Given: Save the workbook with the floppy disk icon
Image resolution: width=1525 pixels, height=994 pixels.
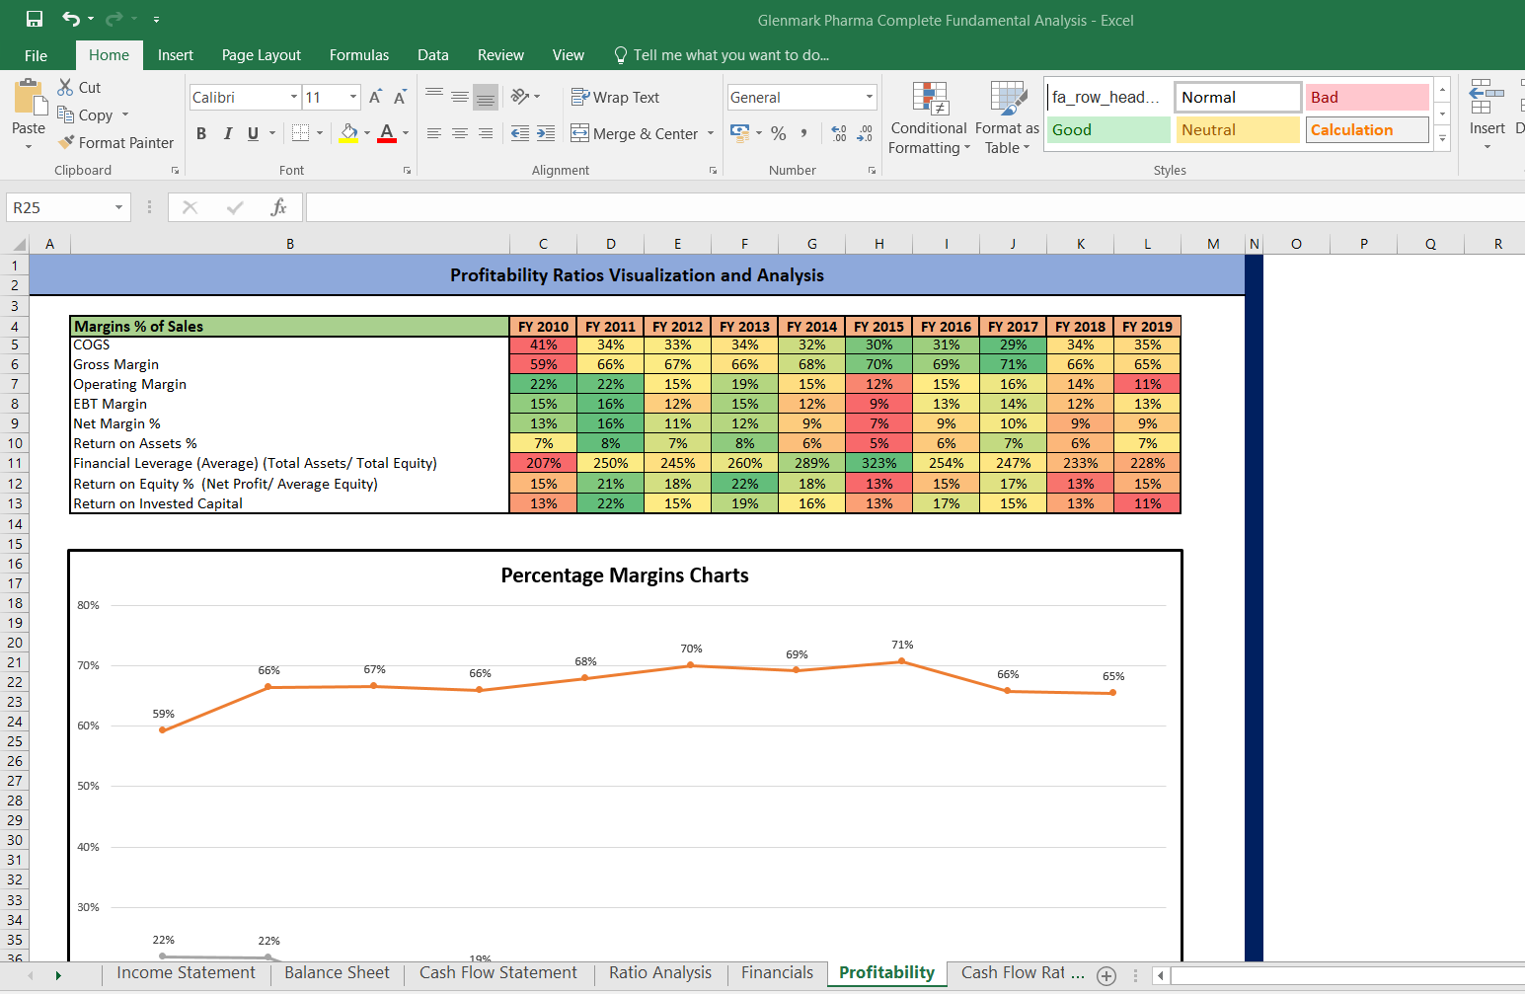Looking at the screenshot, I should click(x=35, y=19).
